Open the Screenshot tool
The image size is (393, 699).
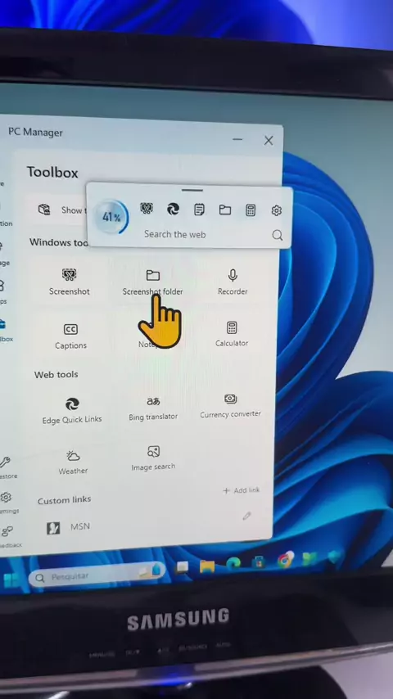pyautogui.click(x=69, y=282)
